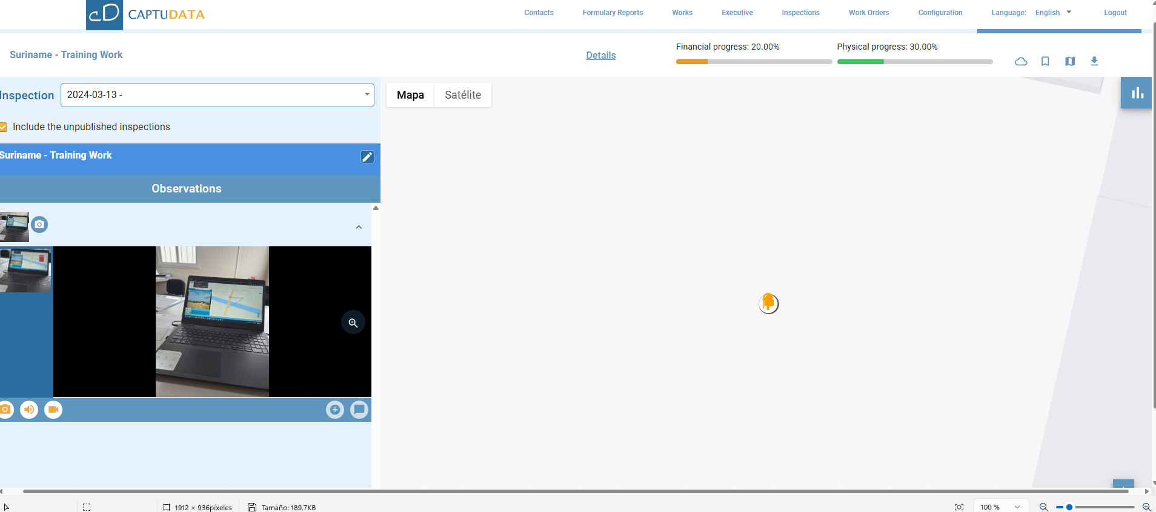The image size is (1156, 512).
Task: Click the Details link
Action: click(x=600, y=55)
